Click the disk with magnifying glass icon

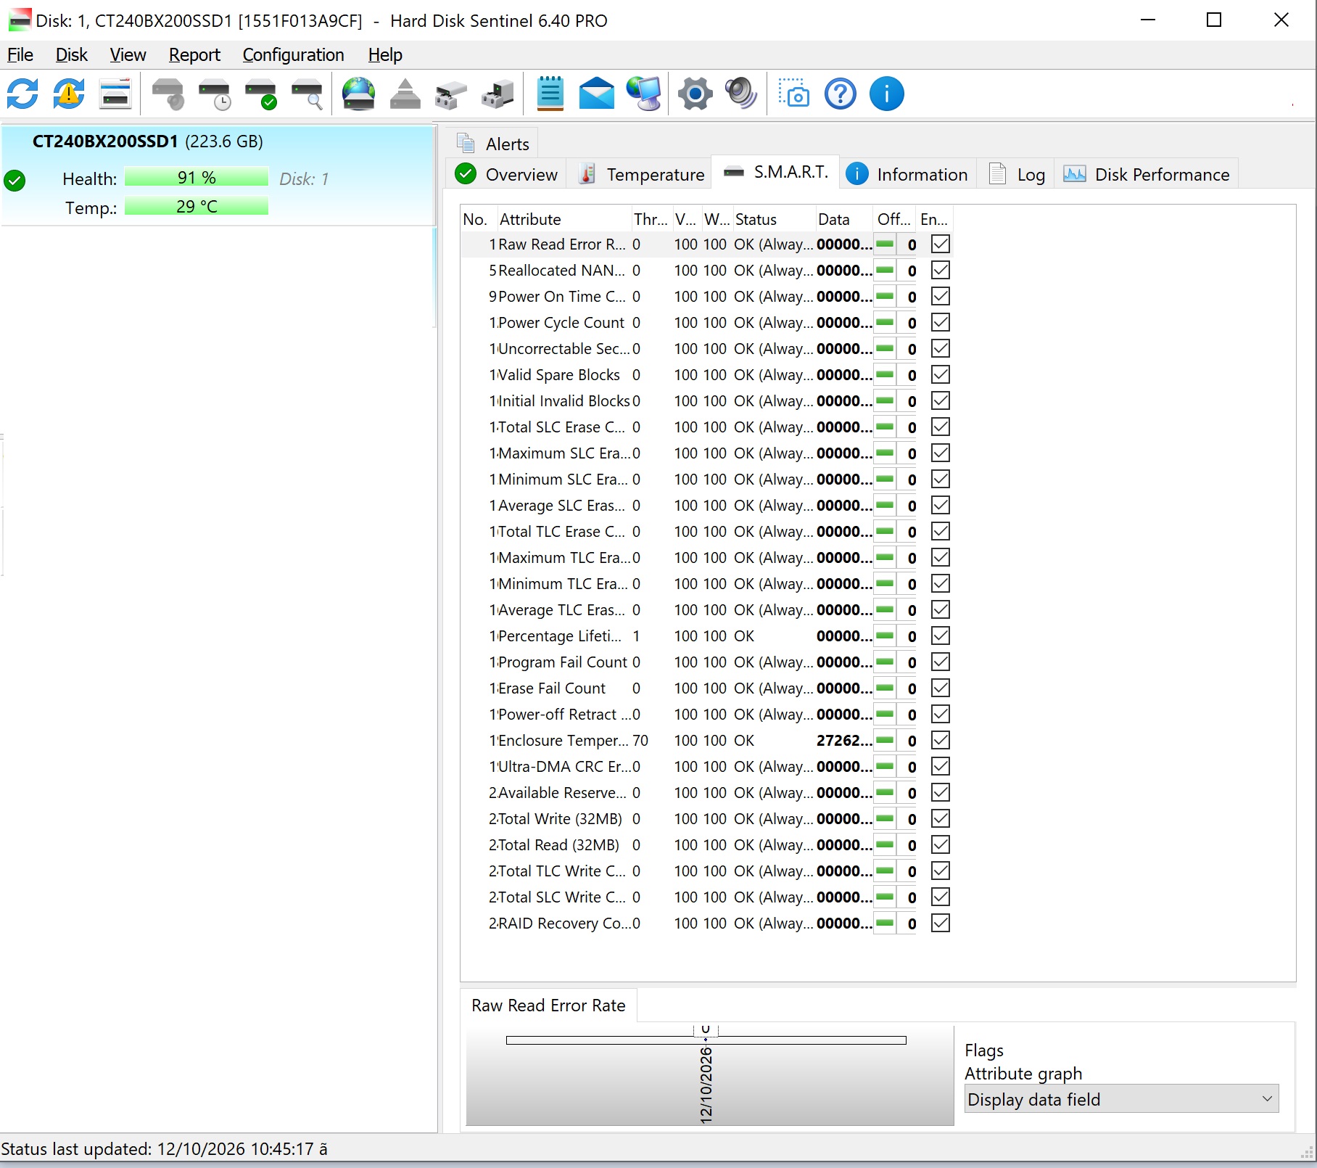pyautogui.click(x=307, y=94)
